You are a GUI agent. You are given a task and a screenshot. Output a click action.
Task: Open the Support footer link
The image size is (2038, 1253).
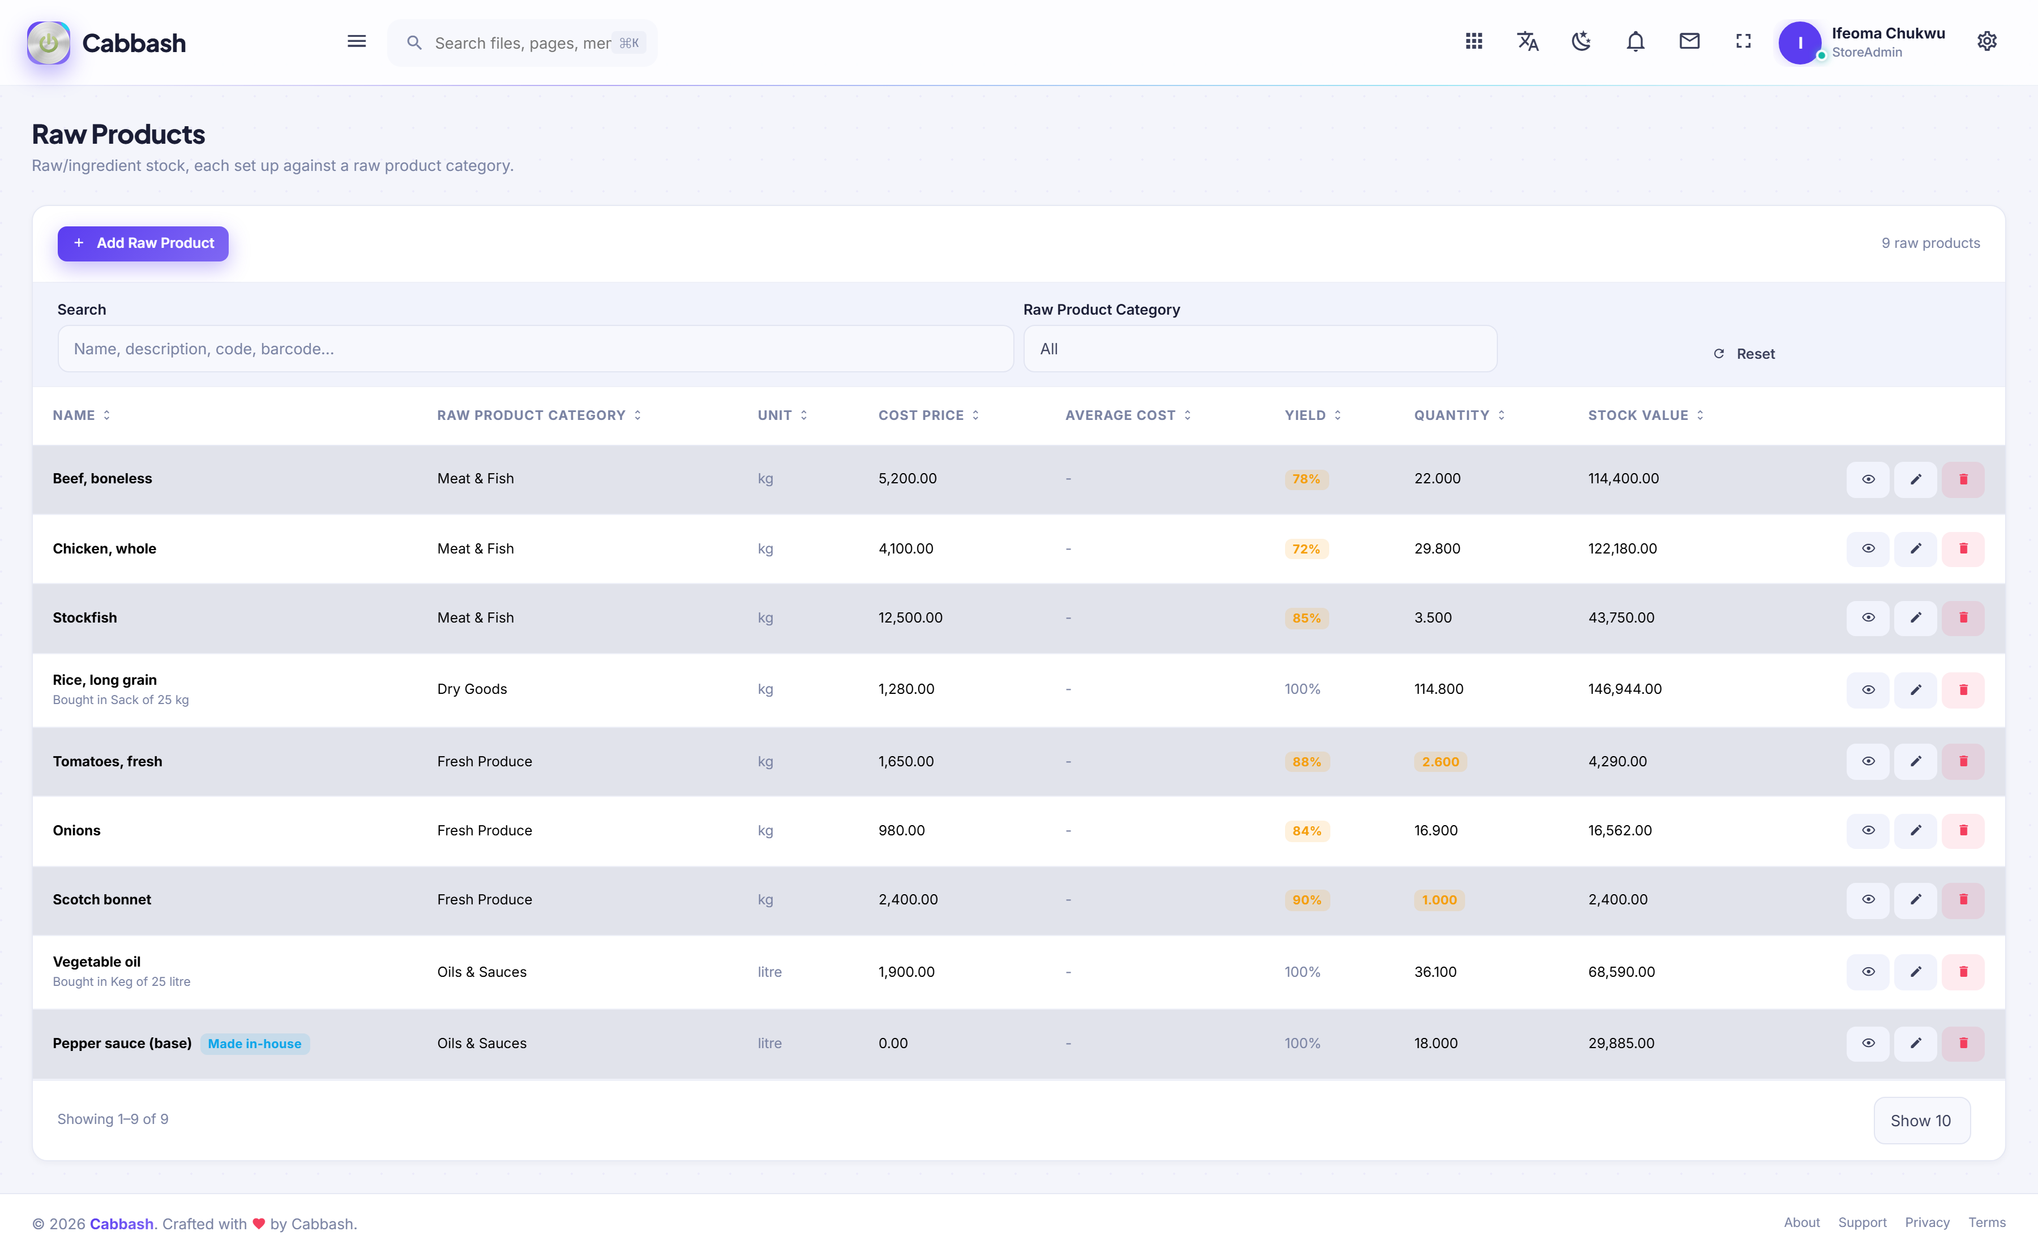coord(1861,1222)
